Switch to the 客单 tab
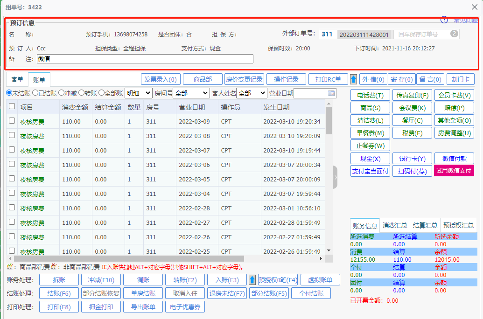Screen dimensions: 483x319 click(17, 79)
